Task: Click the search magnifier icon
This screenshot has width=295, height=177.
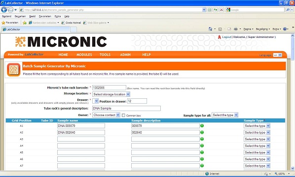Action: point(288,10)
